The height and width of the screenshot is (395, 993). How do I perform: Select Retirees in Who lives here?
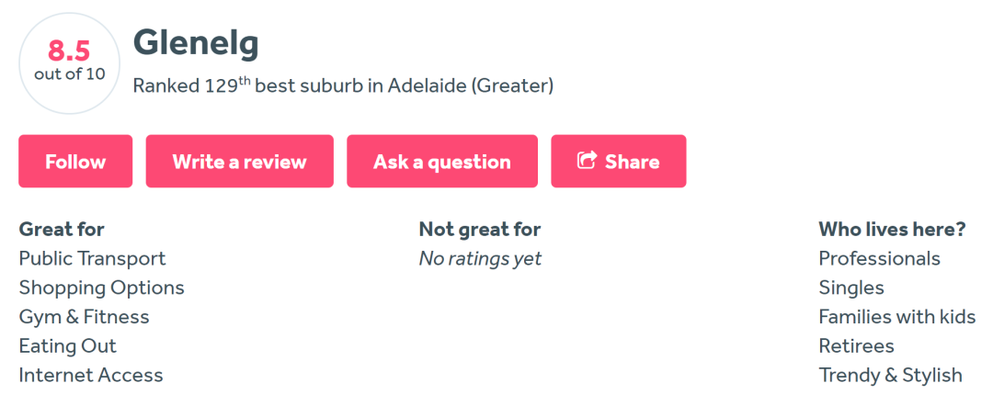[x=856, y=345]
